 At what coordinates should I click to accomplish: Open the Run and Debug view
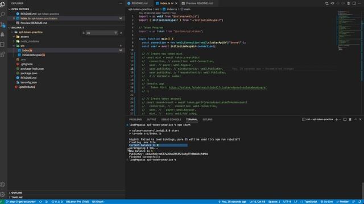point(2,35)
